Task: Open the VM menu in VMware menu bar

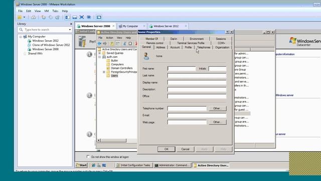Action: [47, 11]
